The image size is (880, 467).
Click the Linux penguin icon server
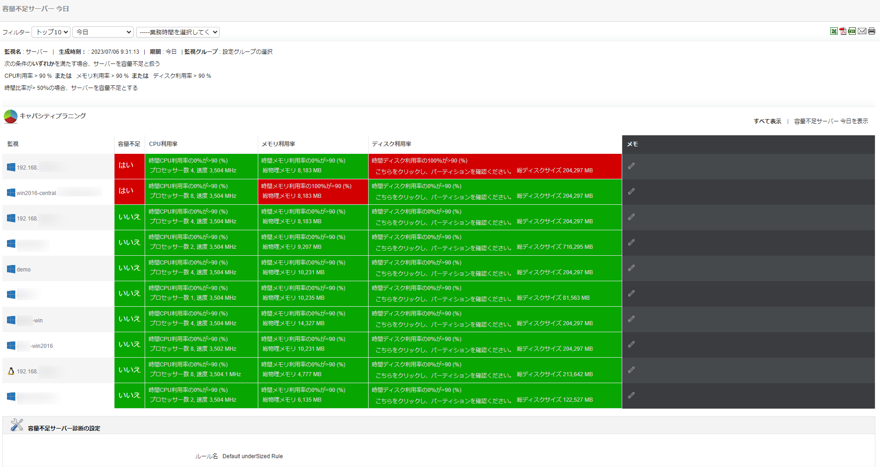coord(11,371)
